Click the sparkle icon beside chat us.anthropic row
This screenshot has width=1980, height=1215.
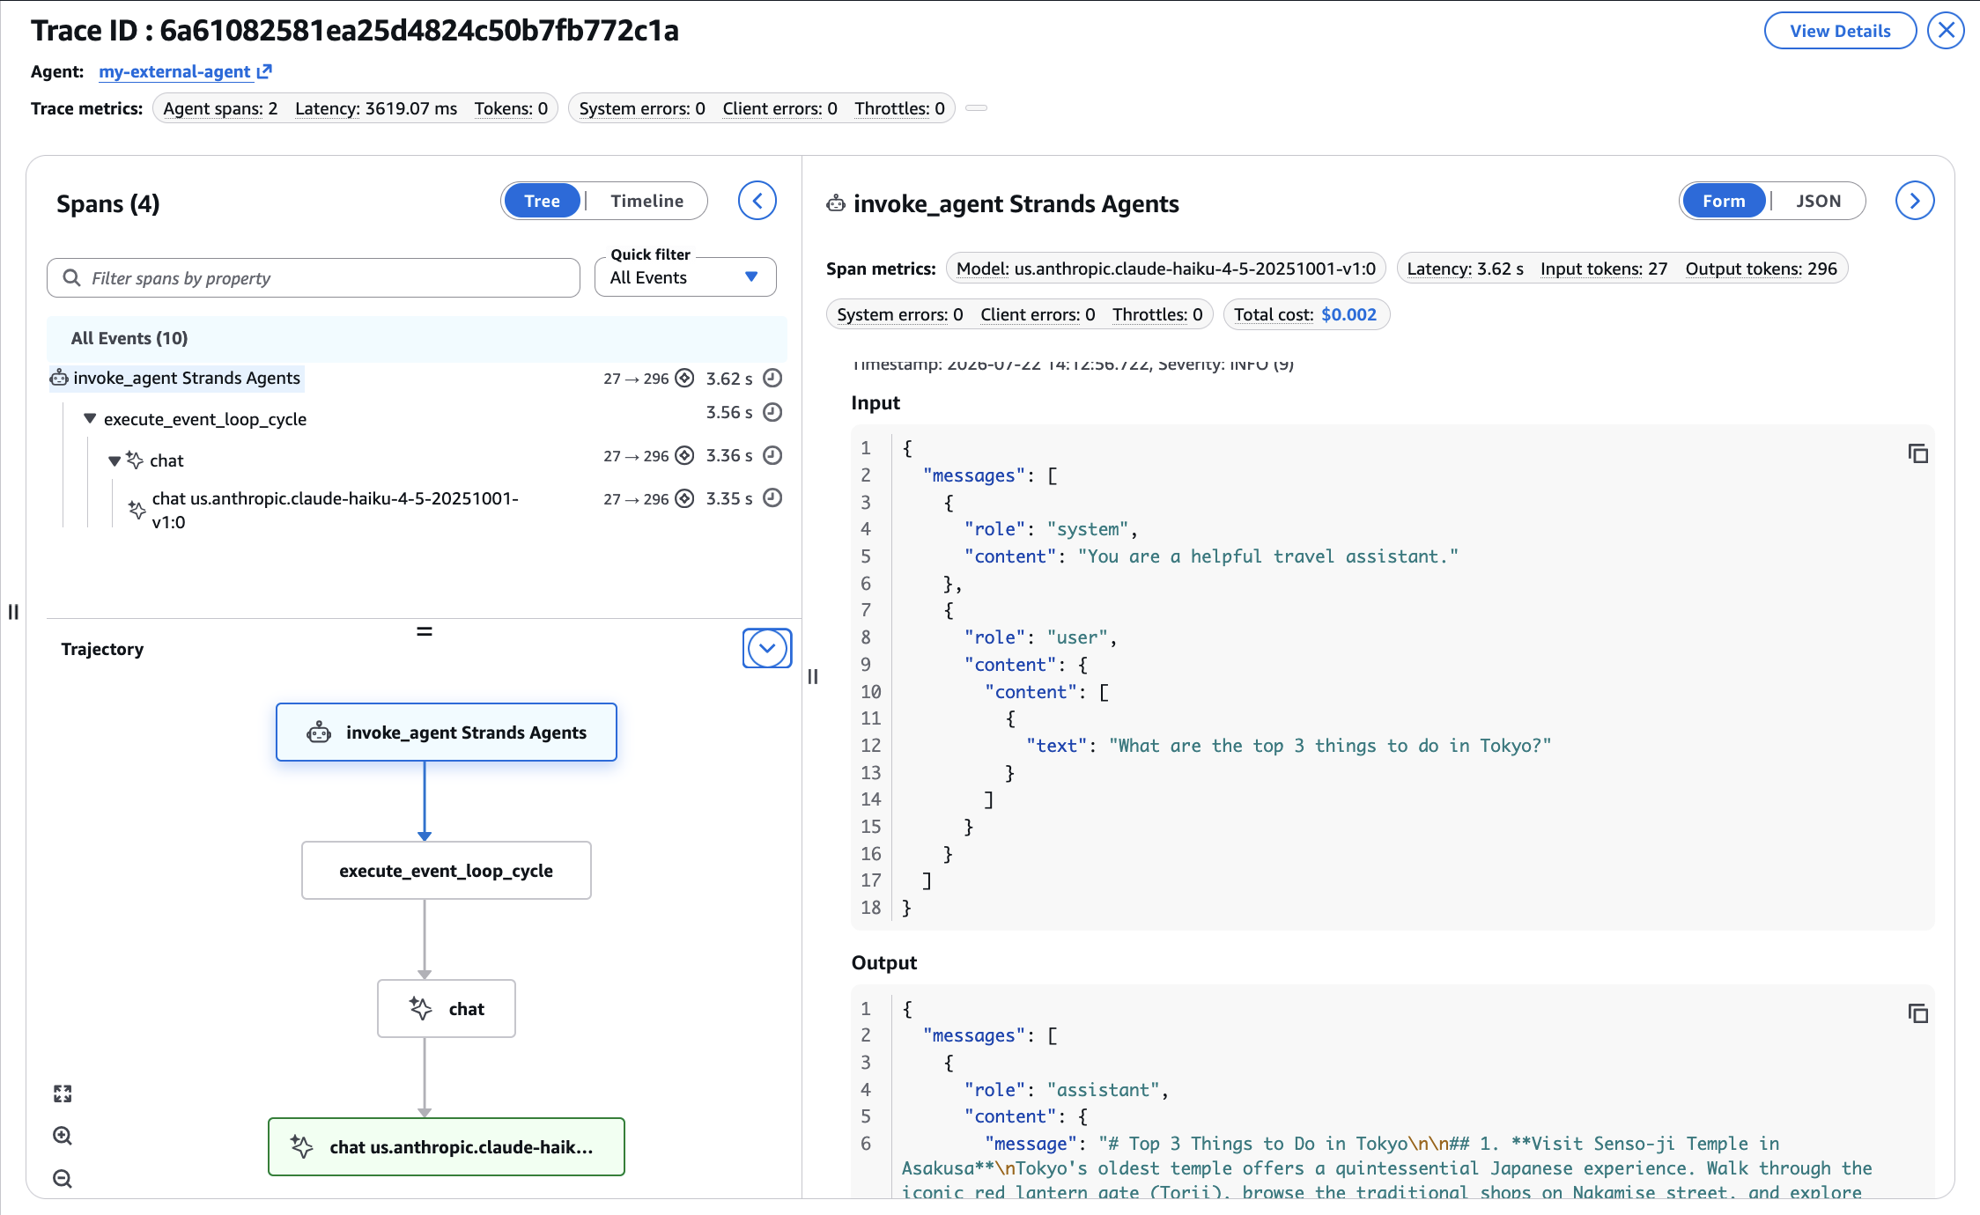point(137,510)
